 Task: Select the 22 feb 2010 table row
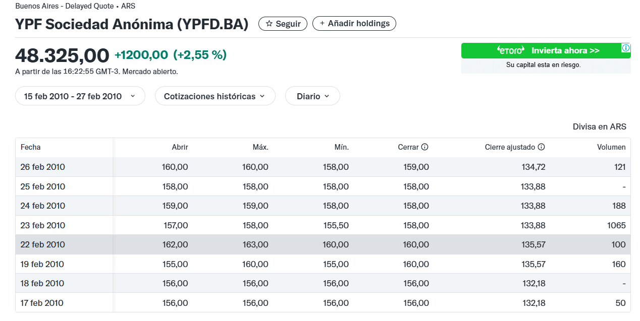pyautogui.click(x=323, y=244)
